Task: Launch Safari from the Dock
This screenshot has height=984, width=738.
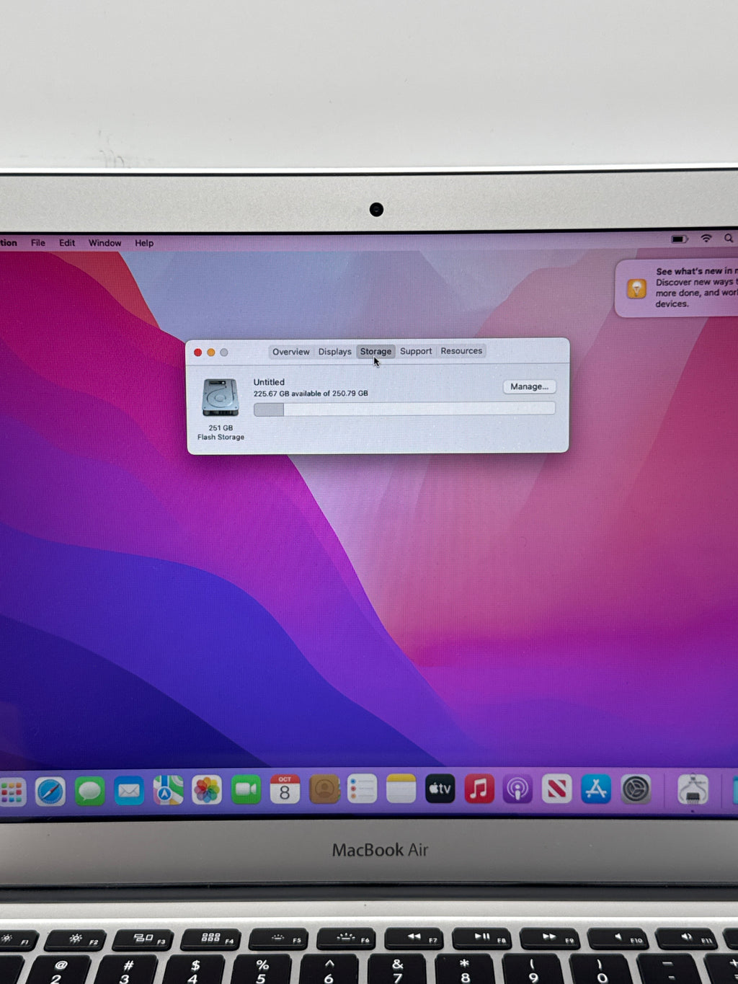Action: (x=50, y=792)
